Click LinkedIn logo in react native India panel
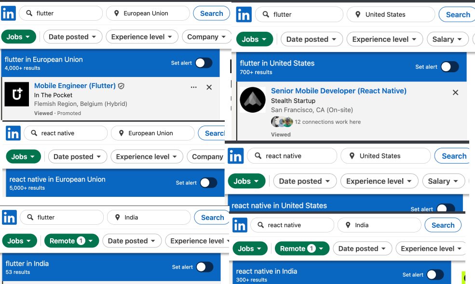The height and width of the screenshot is (284, 475). [240, 225]
